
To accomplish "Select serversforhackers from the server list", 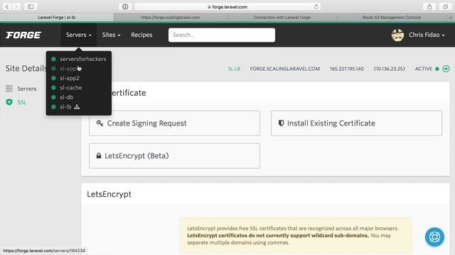I will [82, 59].
